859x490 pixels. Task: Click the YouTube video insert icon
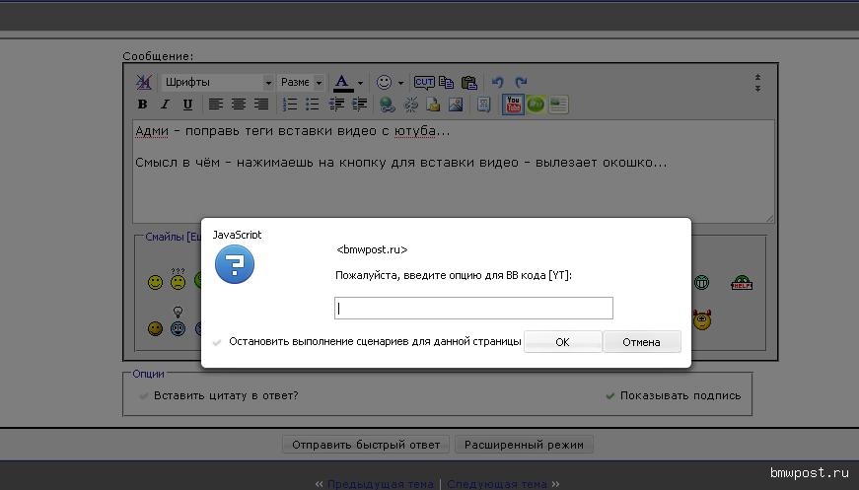coord(513,104)
